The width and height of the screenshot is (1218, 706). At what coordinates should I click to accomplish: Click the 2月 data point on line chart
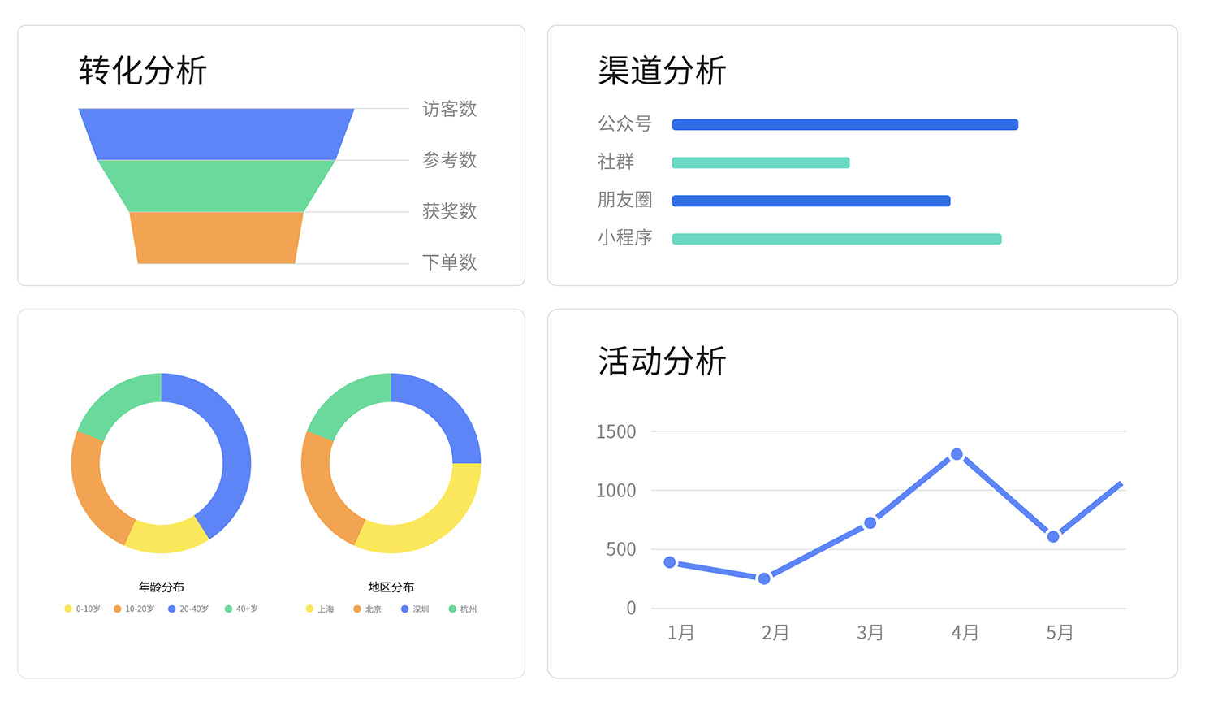coord(764,578)
